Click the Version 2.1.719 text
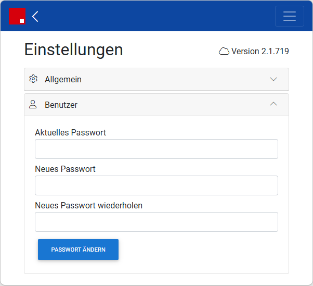The height and width of the screenshot is (286, 313). tap(260, 52)
